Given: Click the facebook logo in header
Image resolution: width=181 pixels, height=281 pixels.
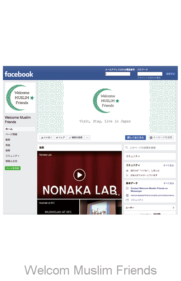Looking at the screenshot, I should click(19, 74).
